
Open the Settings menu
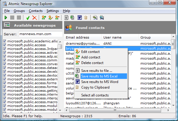[53, 11]
